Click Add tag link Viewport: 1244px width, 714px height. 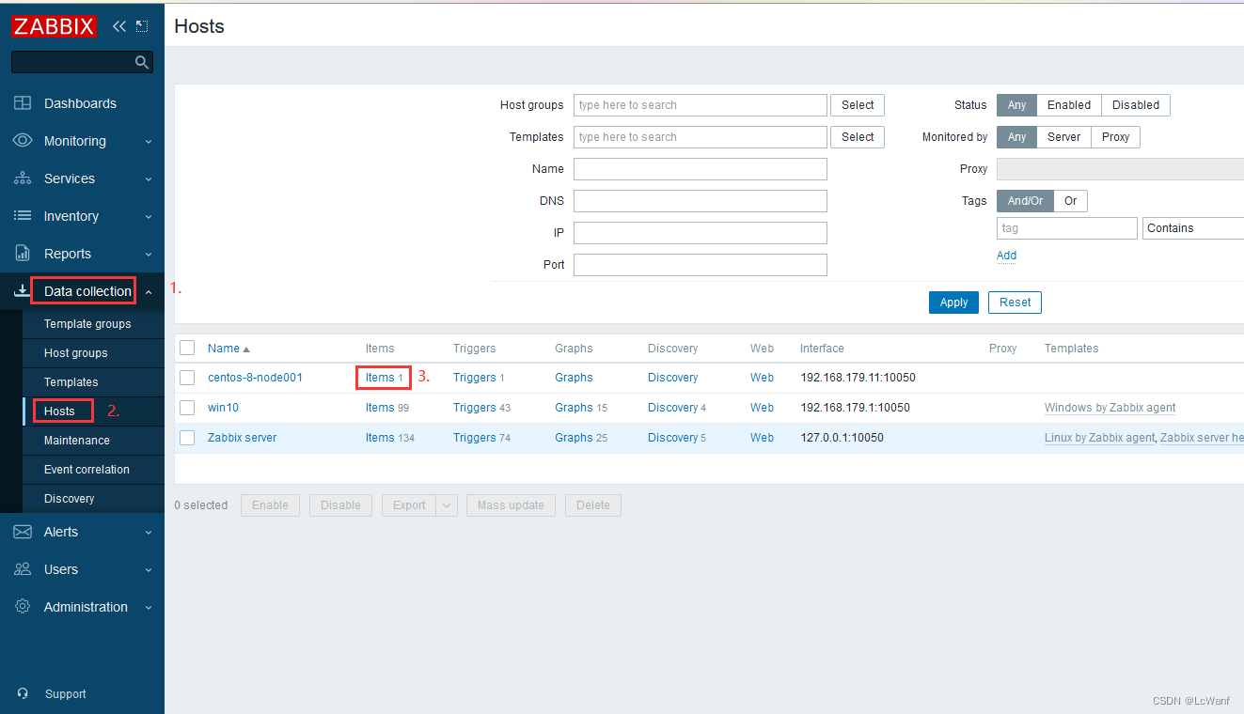point(1006,256)
